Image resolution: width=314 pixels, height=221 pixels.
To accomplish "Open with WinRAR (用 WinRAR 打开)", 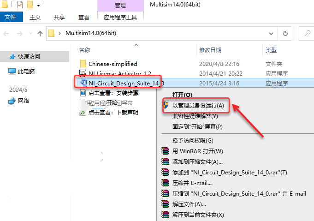I will tap(197, 151).
